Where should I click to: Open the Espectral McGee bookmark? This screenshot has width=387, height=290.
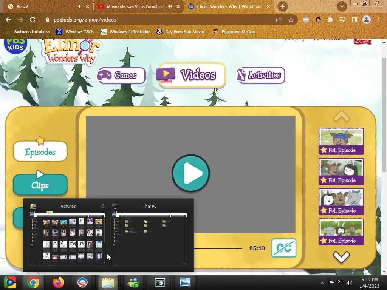234,32
